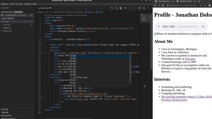Click the open changes icon in editor toolbar
This screenshot has width=212, height=119.
tap(116, 8)
